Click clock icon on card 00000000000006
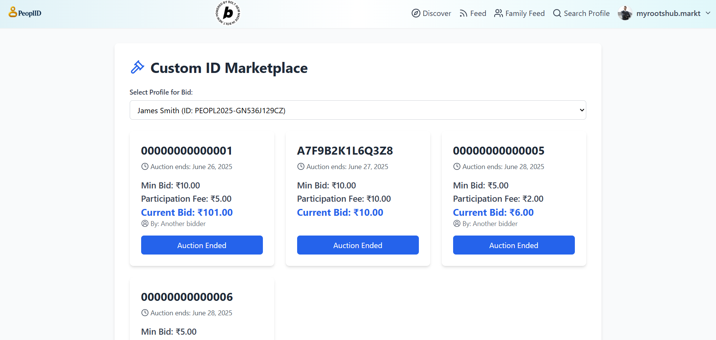The height and width of the screenshot is (340, 716). [145, 313]
